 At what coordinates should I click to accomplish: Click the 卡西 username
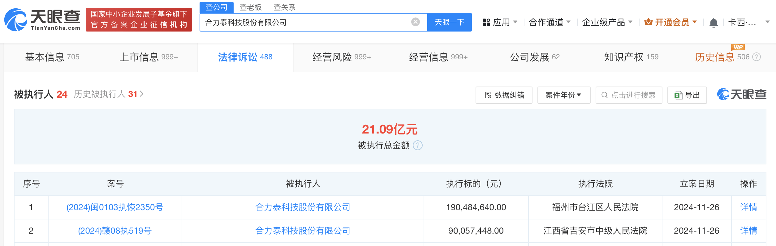click(742, 22)
